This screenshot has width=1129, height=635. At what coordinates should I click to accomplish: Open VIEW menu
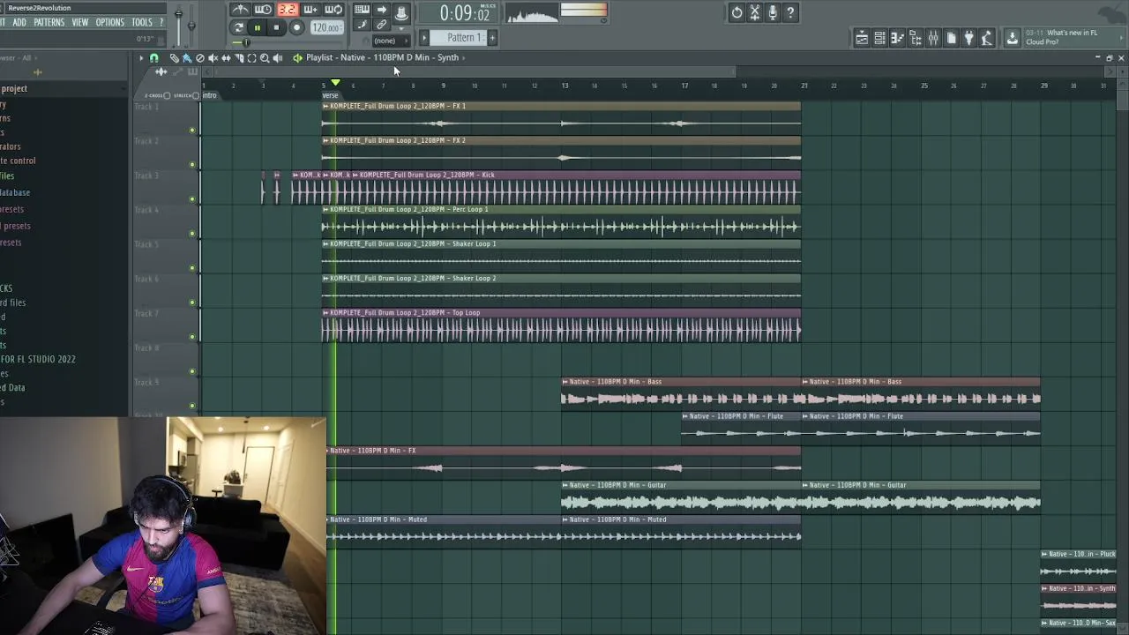[x=80, y=22]
